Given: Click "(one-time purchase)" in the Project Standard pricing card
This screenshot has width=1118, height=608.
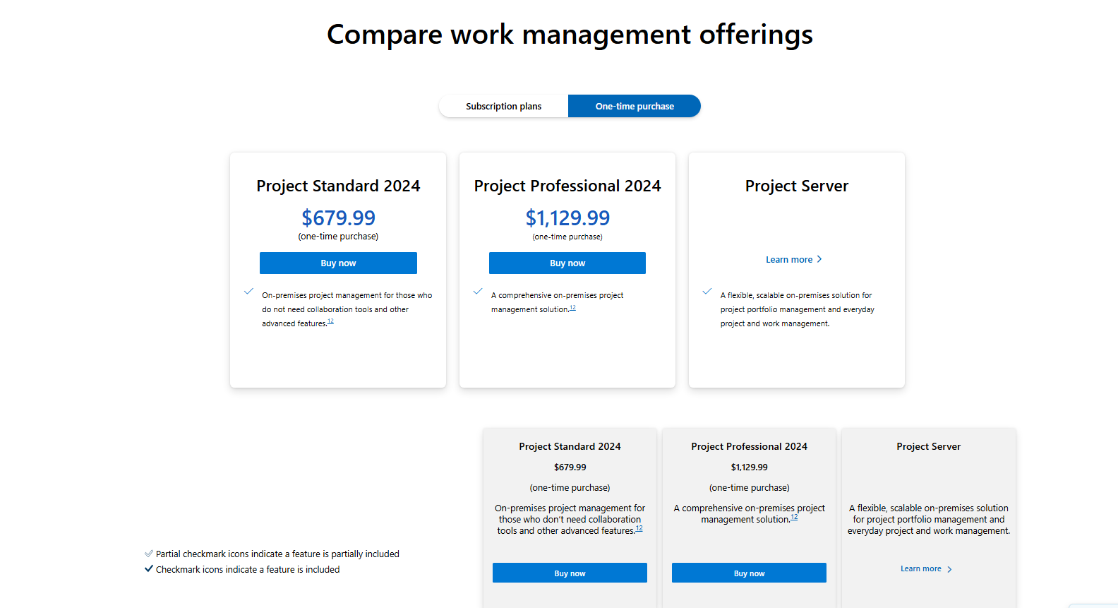Looking at the screenshot, I should (338, 237).
